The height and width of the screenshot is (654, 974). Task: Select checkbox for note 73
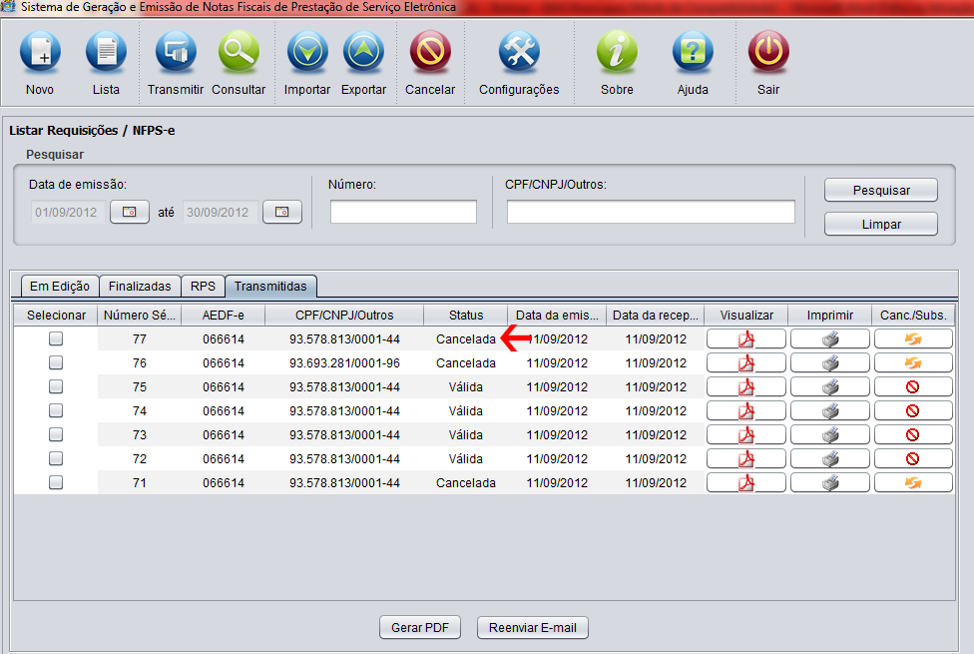[x=56, y=434]
